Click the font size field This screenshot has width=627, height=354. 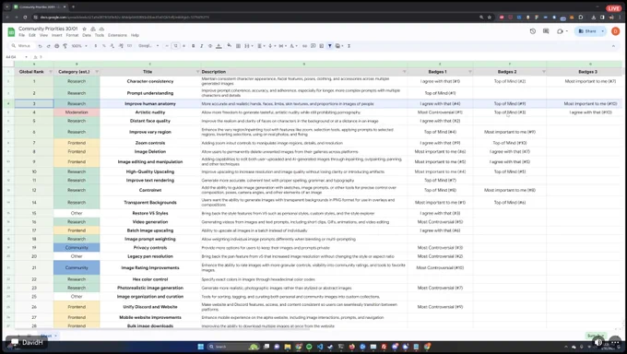coord(175,46)
